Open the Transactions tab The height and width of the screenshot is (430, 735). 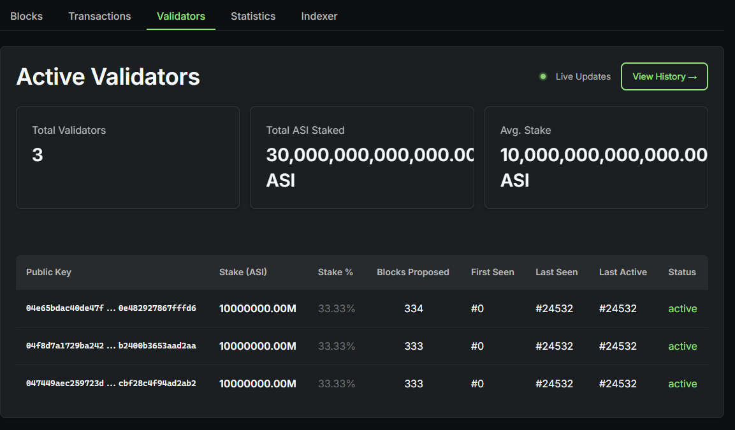tap(99, 16)
